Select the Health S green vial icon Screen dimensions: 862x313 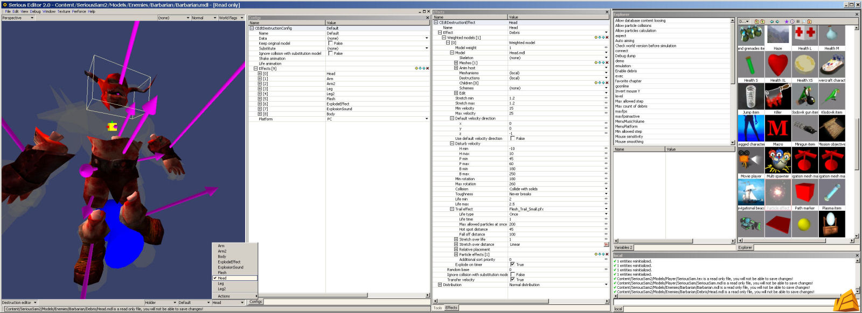[751, 65]
